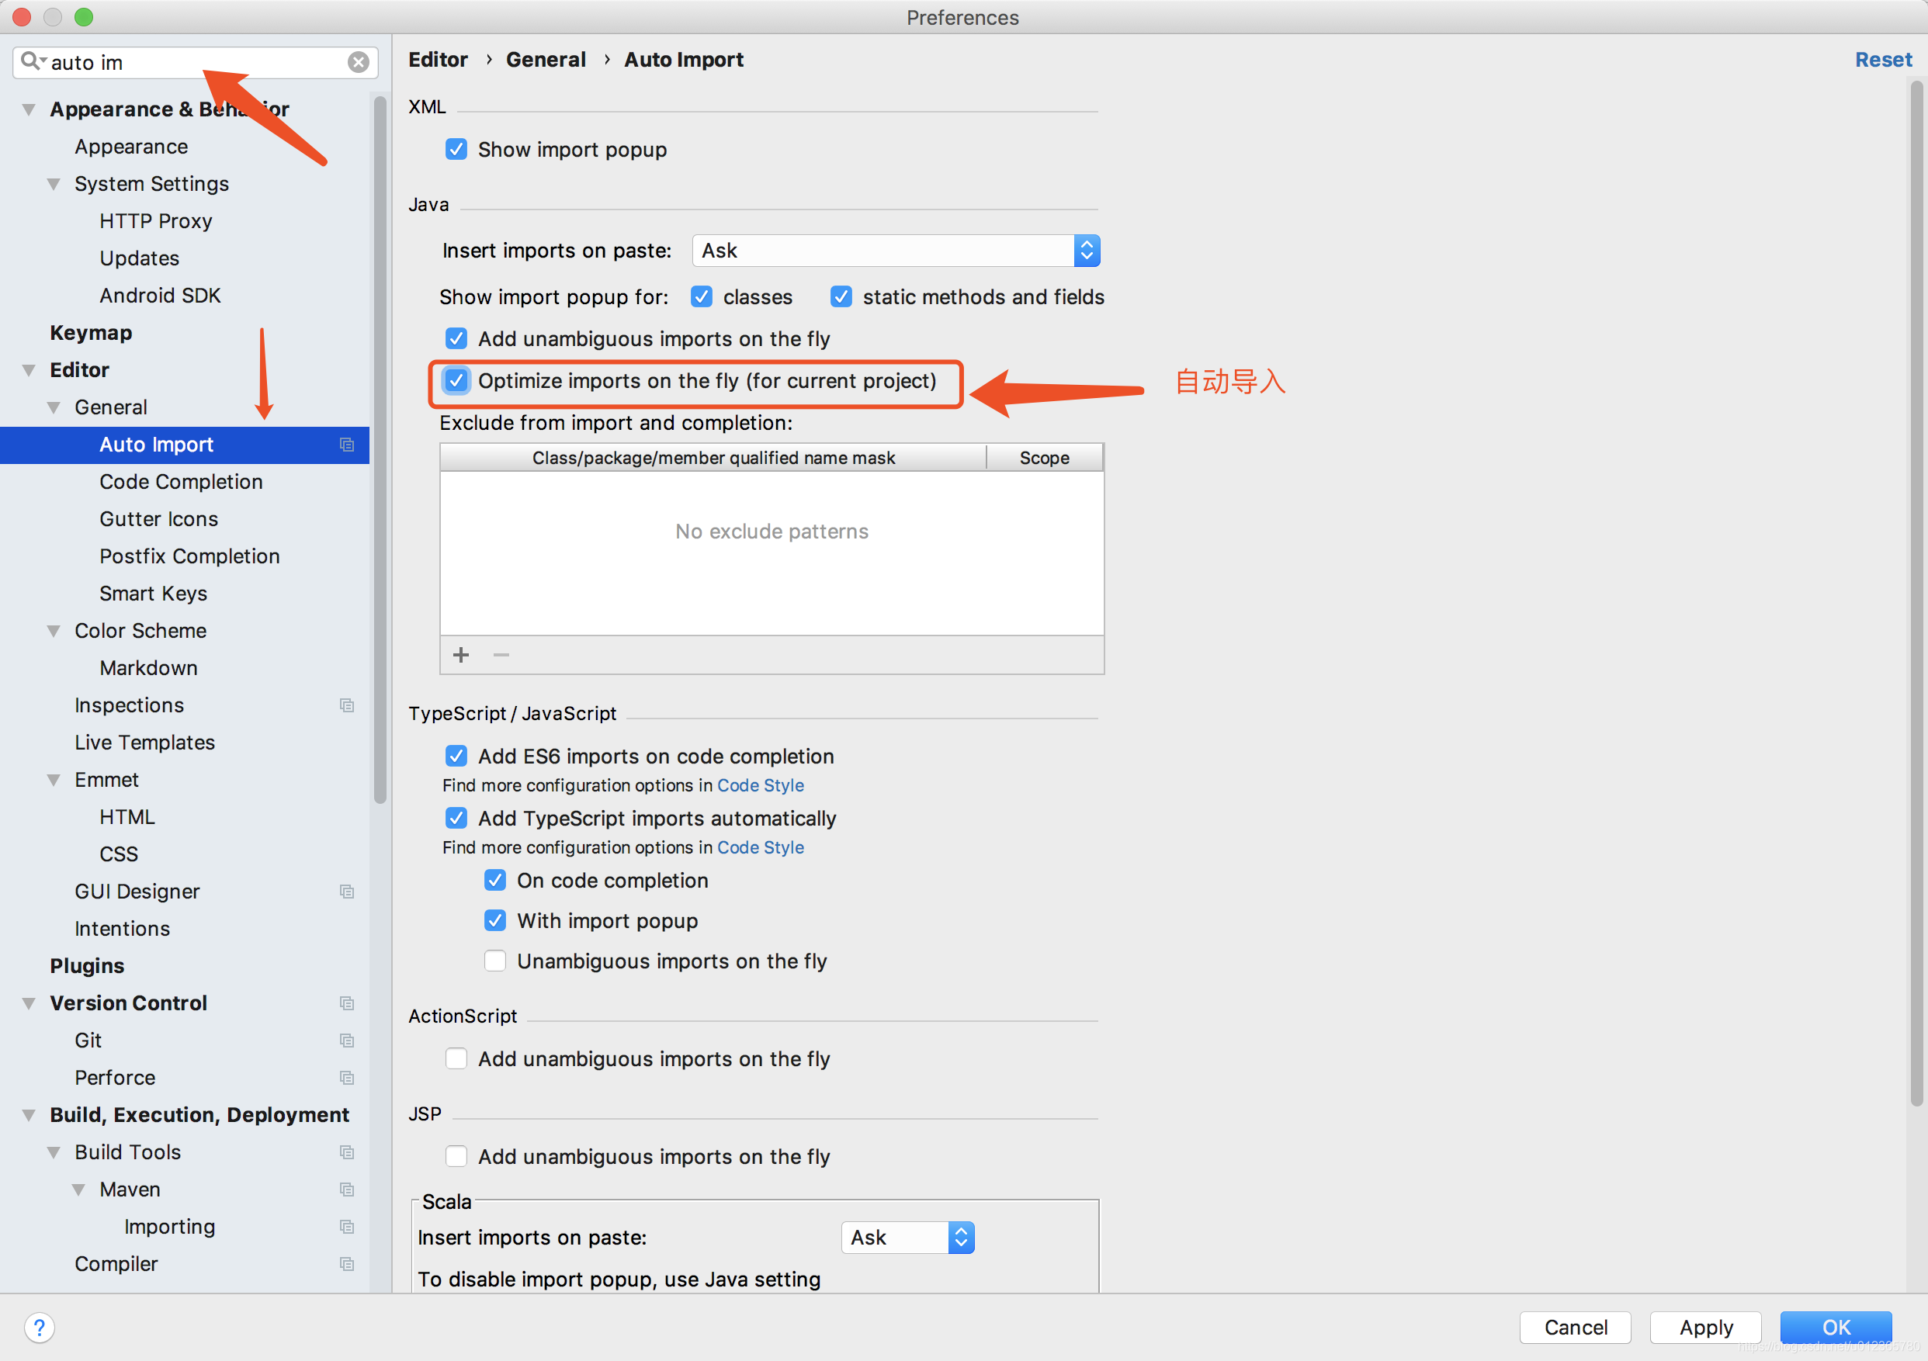
Task: Click the Apply button
Action: click(x=1704, y=1328)
